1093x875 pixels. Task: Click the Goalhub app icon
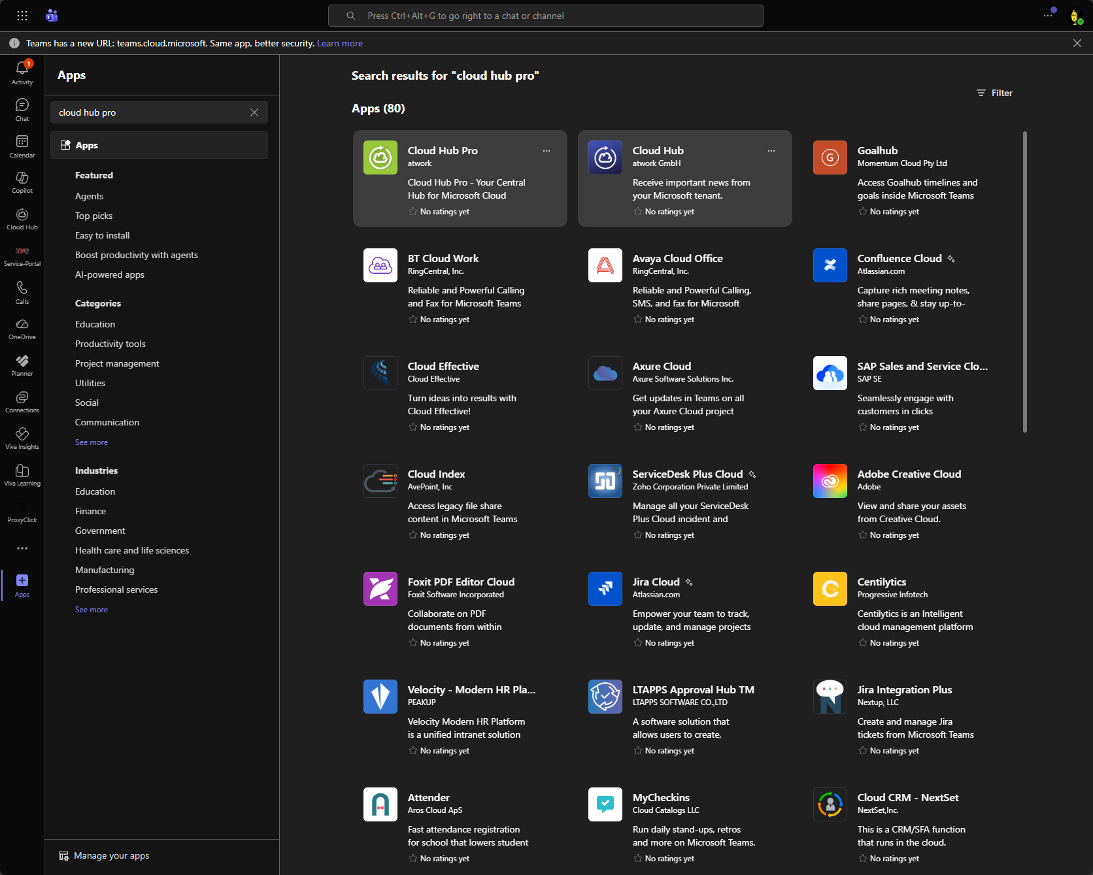point(830,157)
